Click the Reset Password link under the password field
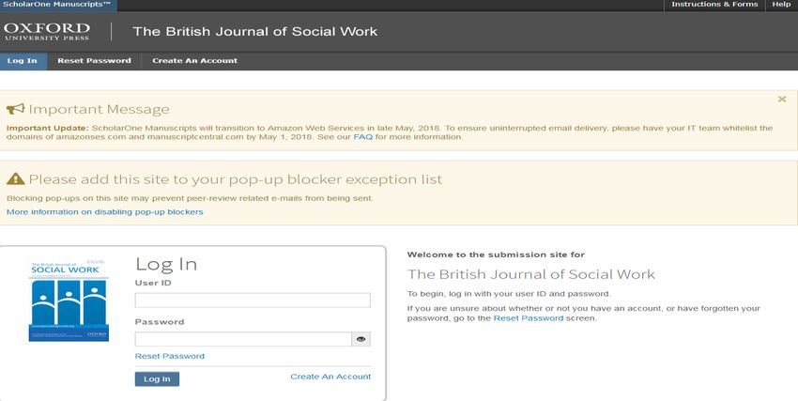Image resolution: width=798 pixels, height=401 pixels. [x=170, y=356]
